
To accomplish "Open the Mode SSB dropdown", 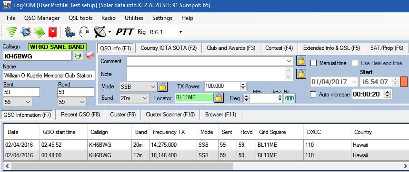I will click(153, 86).
